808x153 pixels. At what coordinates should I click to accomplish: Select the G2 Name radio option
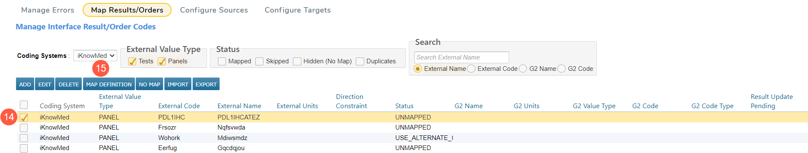coord(523,69)
